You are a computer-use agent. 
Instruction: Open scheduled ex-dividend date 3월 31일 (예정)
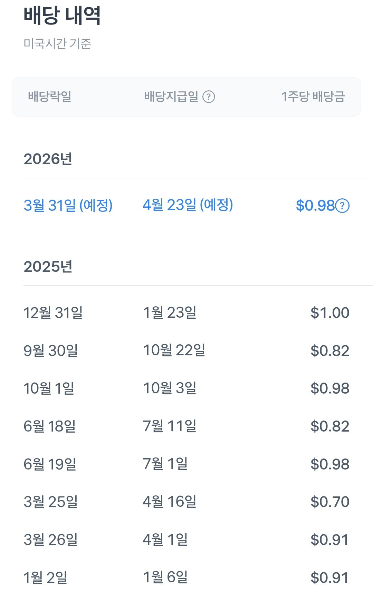tap(68, 206)
